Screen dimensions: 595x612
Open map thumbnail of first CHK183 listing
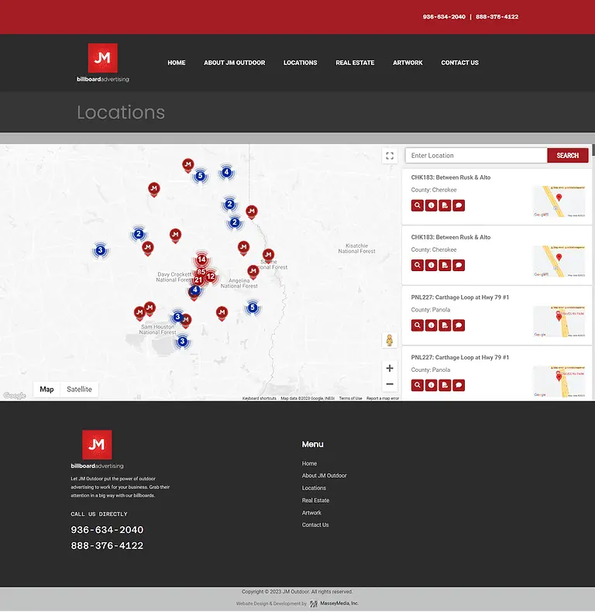[559, 201]
